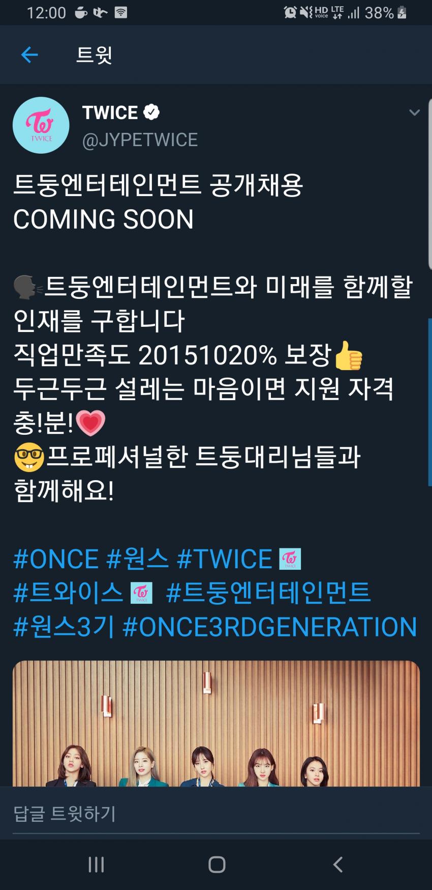Screen dimensions: 432x890
Task: Open the #ONCE3RDGENERATION hashtag
Action: [x=270, y=627]
